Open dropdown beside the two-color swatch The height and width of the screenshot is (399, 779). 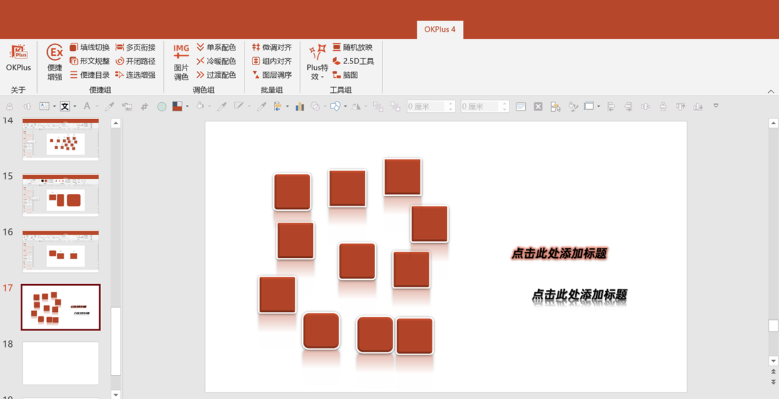187,107
